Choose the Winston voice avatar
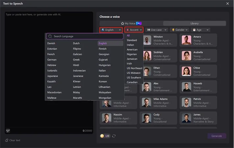This screenshot has width=234, height=148. tap(146, 40)
